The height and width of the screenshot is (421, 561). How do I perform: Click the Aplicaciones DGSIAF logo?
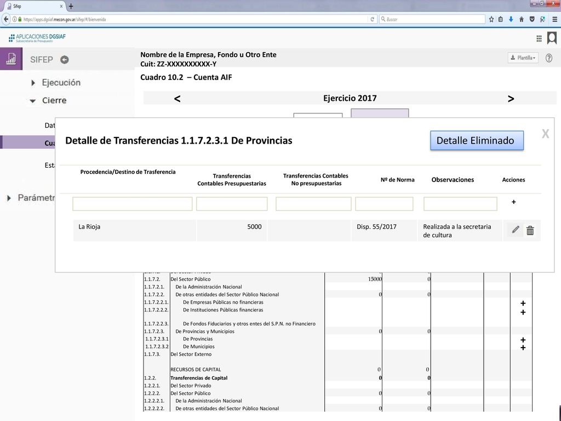(37, 38)
